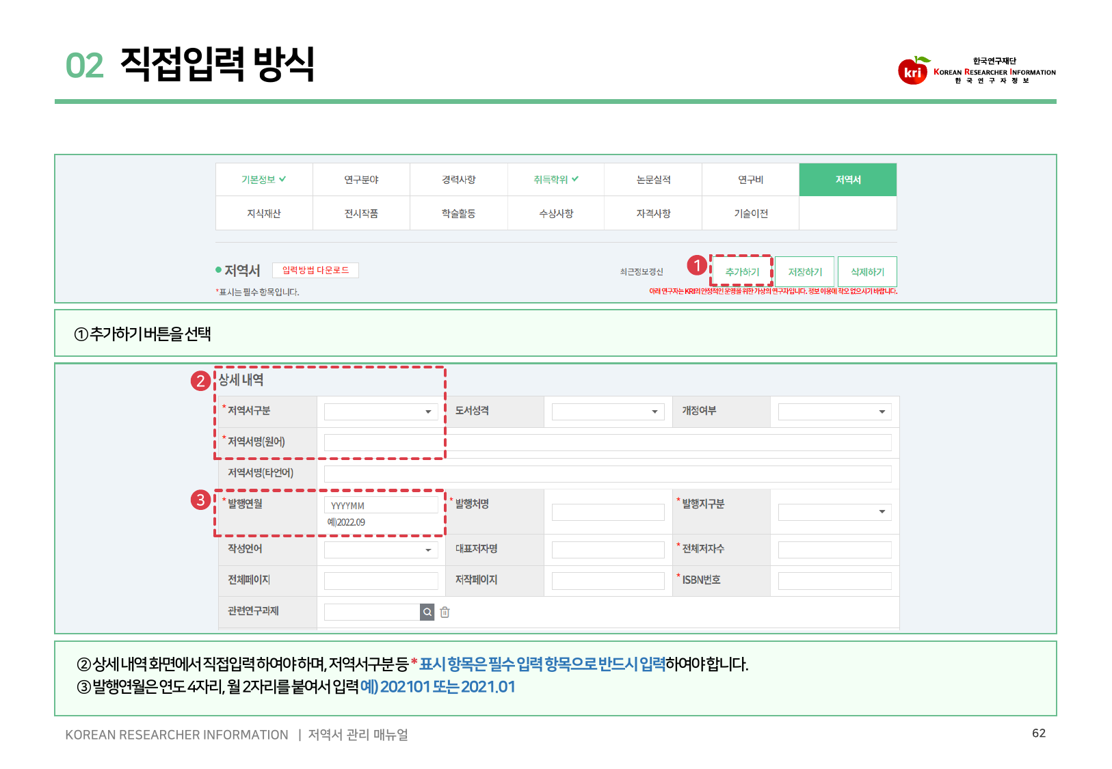Open the 개정여부 dropdown
The width and height of the screenshot is (1112, 769).
coord(834,412)
